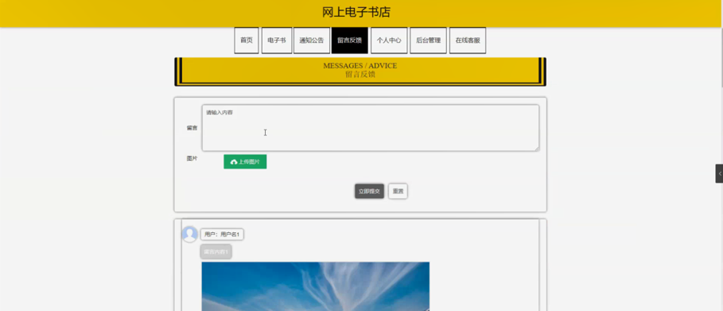Viewport: 723px width, 311px height.
Task: Go to the 通知公告 tab
Action: coord(312,40)
